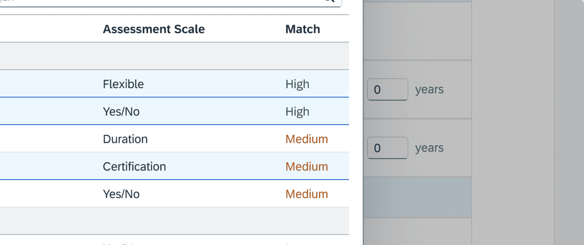Click Medium match in the Yes/No row
Image resolution: width=584 pixels, height=245 pixels.
[307, 194]
